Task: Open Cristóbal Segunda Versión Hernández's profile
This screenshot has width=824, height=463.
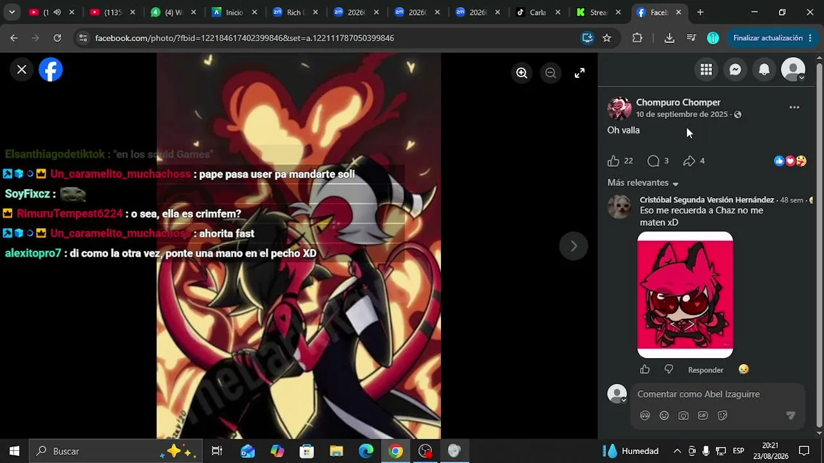Action: pyautogui.click(x=707, y=200)
